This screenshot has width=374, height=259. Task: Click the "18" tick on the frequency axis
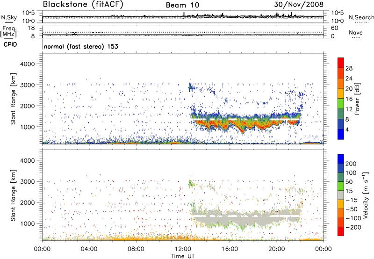(x=31, y=28)
